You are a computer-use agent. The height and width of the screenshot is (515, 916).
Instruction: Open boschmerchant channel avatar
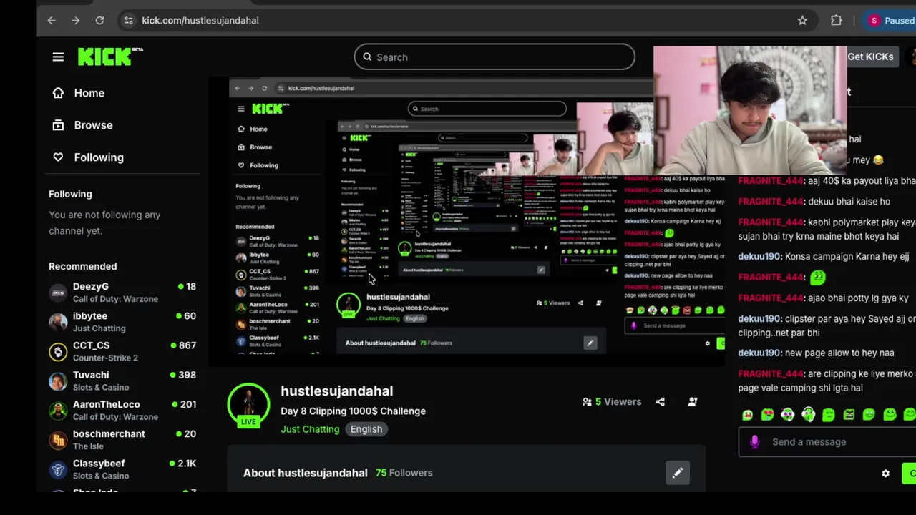[x=58, y=440]
